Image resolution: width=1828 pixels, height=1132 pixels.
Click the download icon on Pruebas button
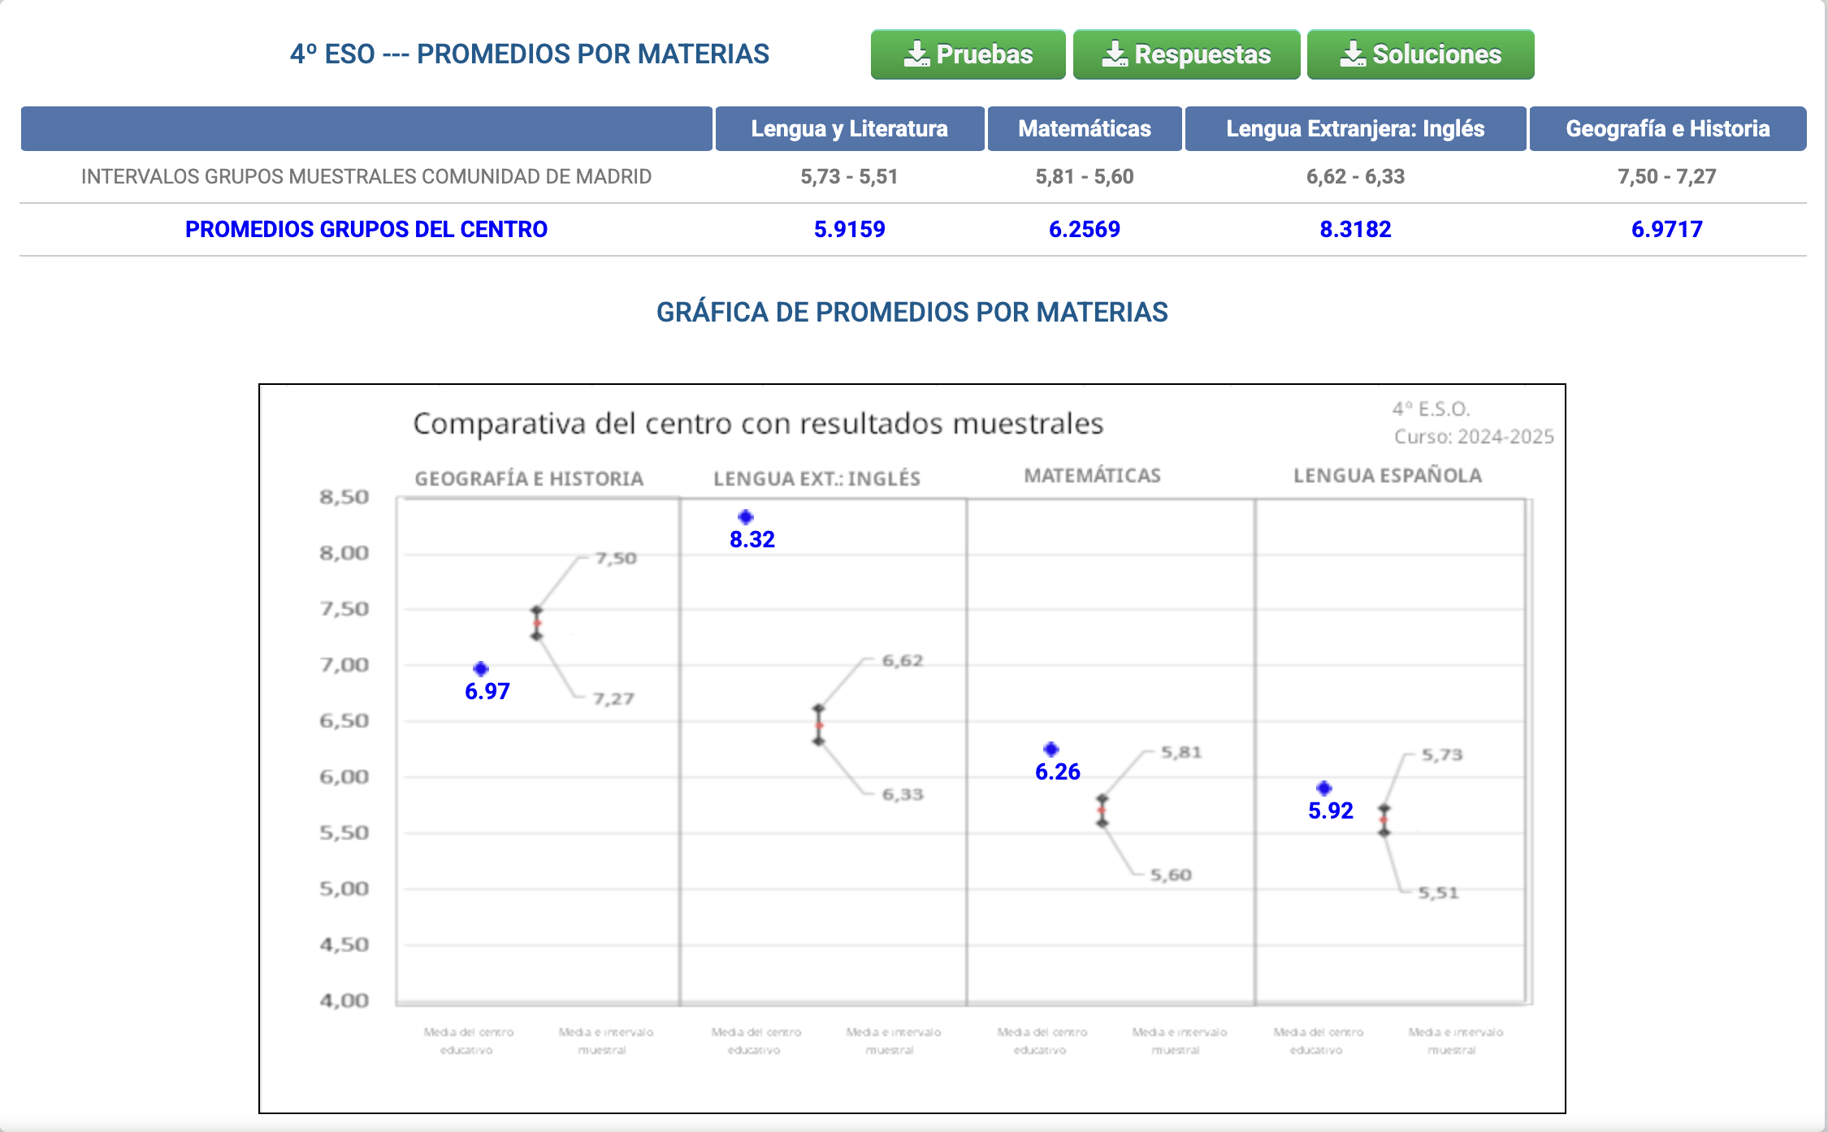(917, 54)
